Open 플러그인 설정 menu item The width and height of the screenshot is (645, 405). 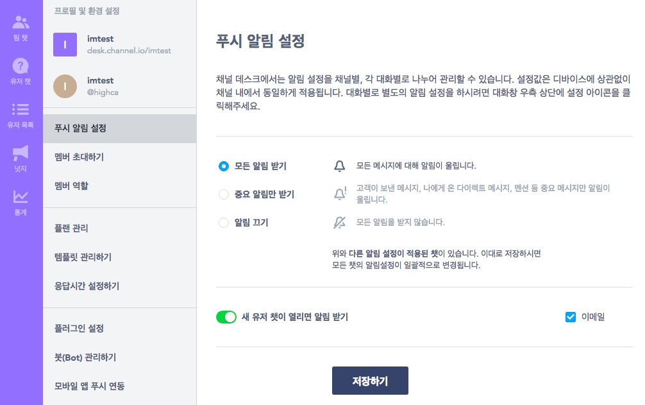pyautogui.click(x=80, y=329)
